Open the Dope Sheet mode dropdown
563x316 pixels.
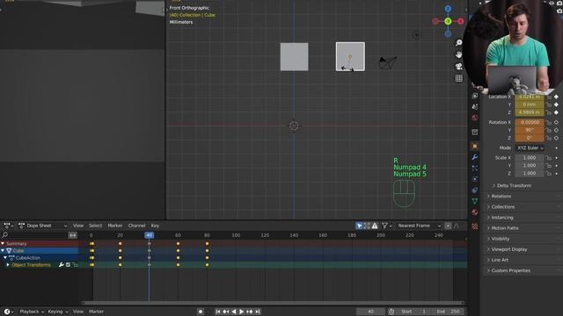(x=43, y=226)
